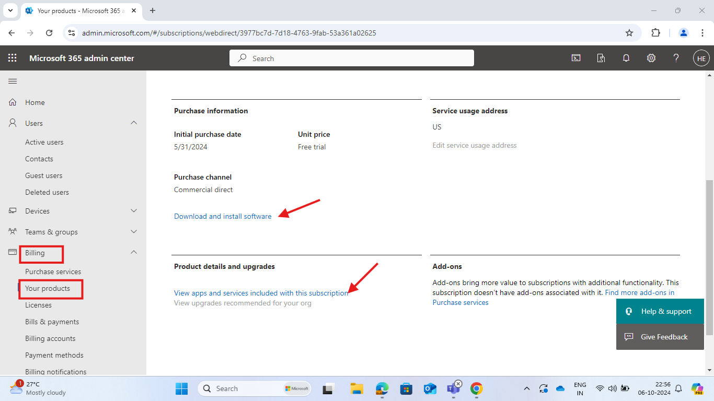Click the Billing card icon in sidebar
Image resolution: width=714 pixels, height=401 pixels.
coord(13,252)
